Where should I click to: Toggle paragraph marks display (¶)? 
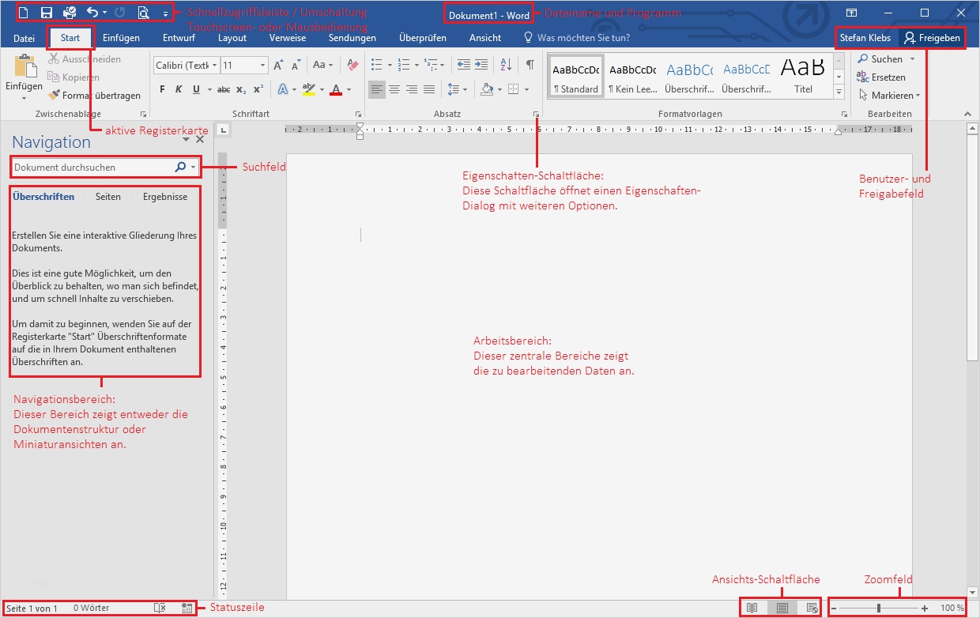click(x=530, y=65)
